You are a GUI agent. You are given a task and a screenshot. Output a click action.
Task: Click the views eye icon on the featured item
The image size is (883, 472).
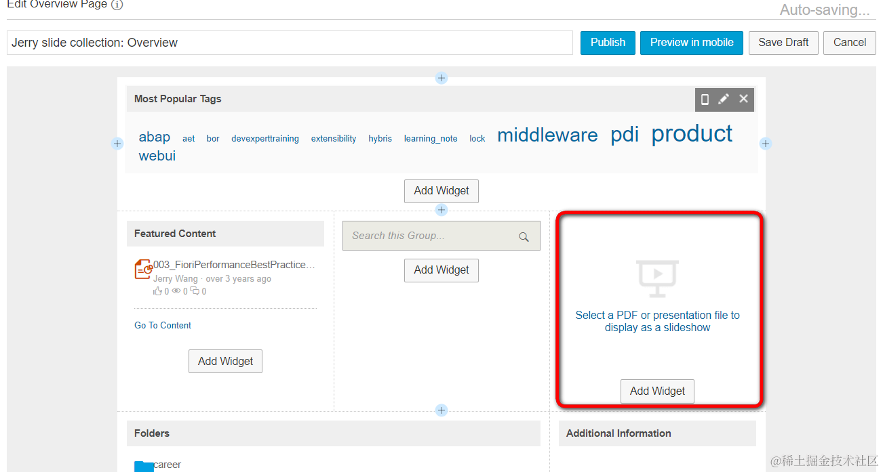click(176, 291)
